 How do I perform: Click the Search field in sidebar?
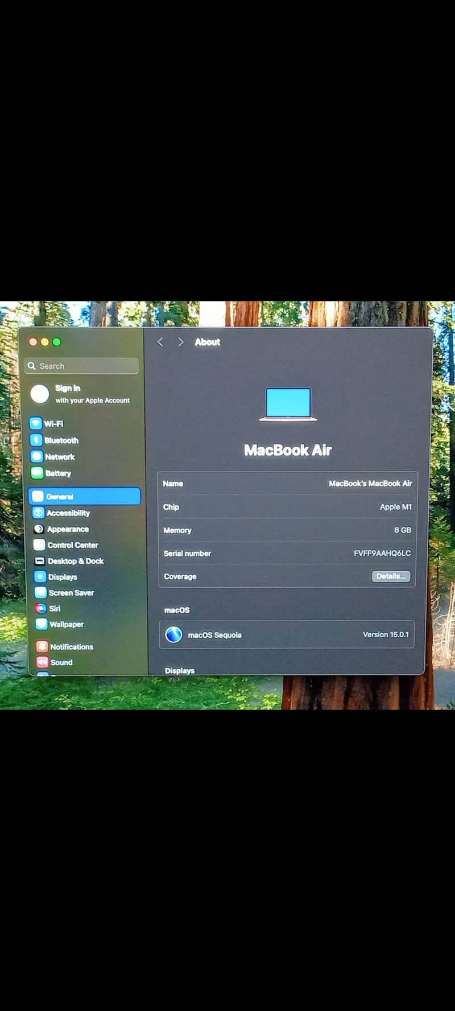click(81, 366)
